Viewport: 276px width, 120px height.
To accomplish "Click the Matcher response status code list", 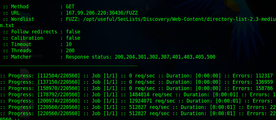I will point(165,57).
